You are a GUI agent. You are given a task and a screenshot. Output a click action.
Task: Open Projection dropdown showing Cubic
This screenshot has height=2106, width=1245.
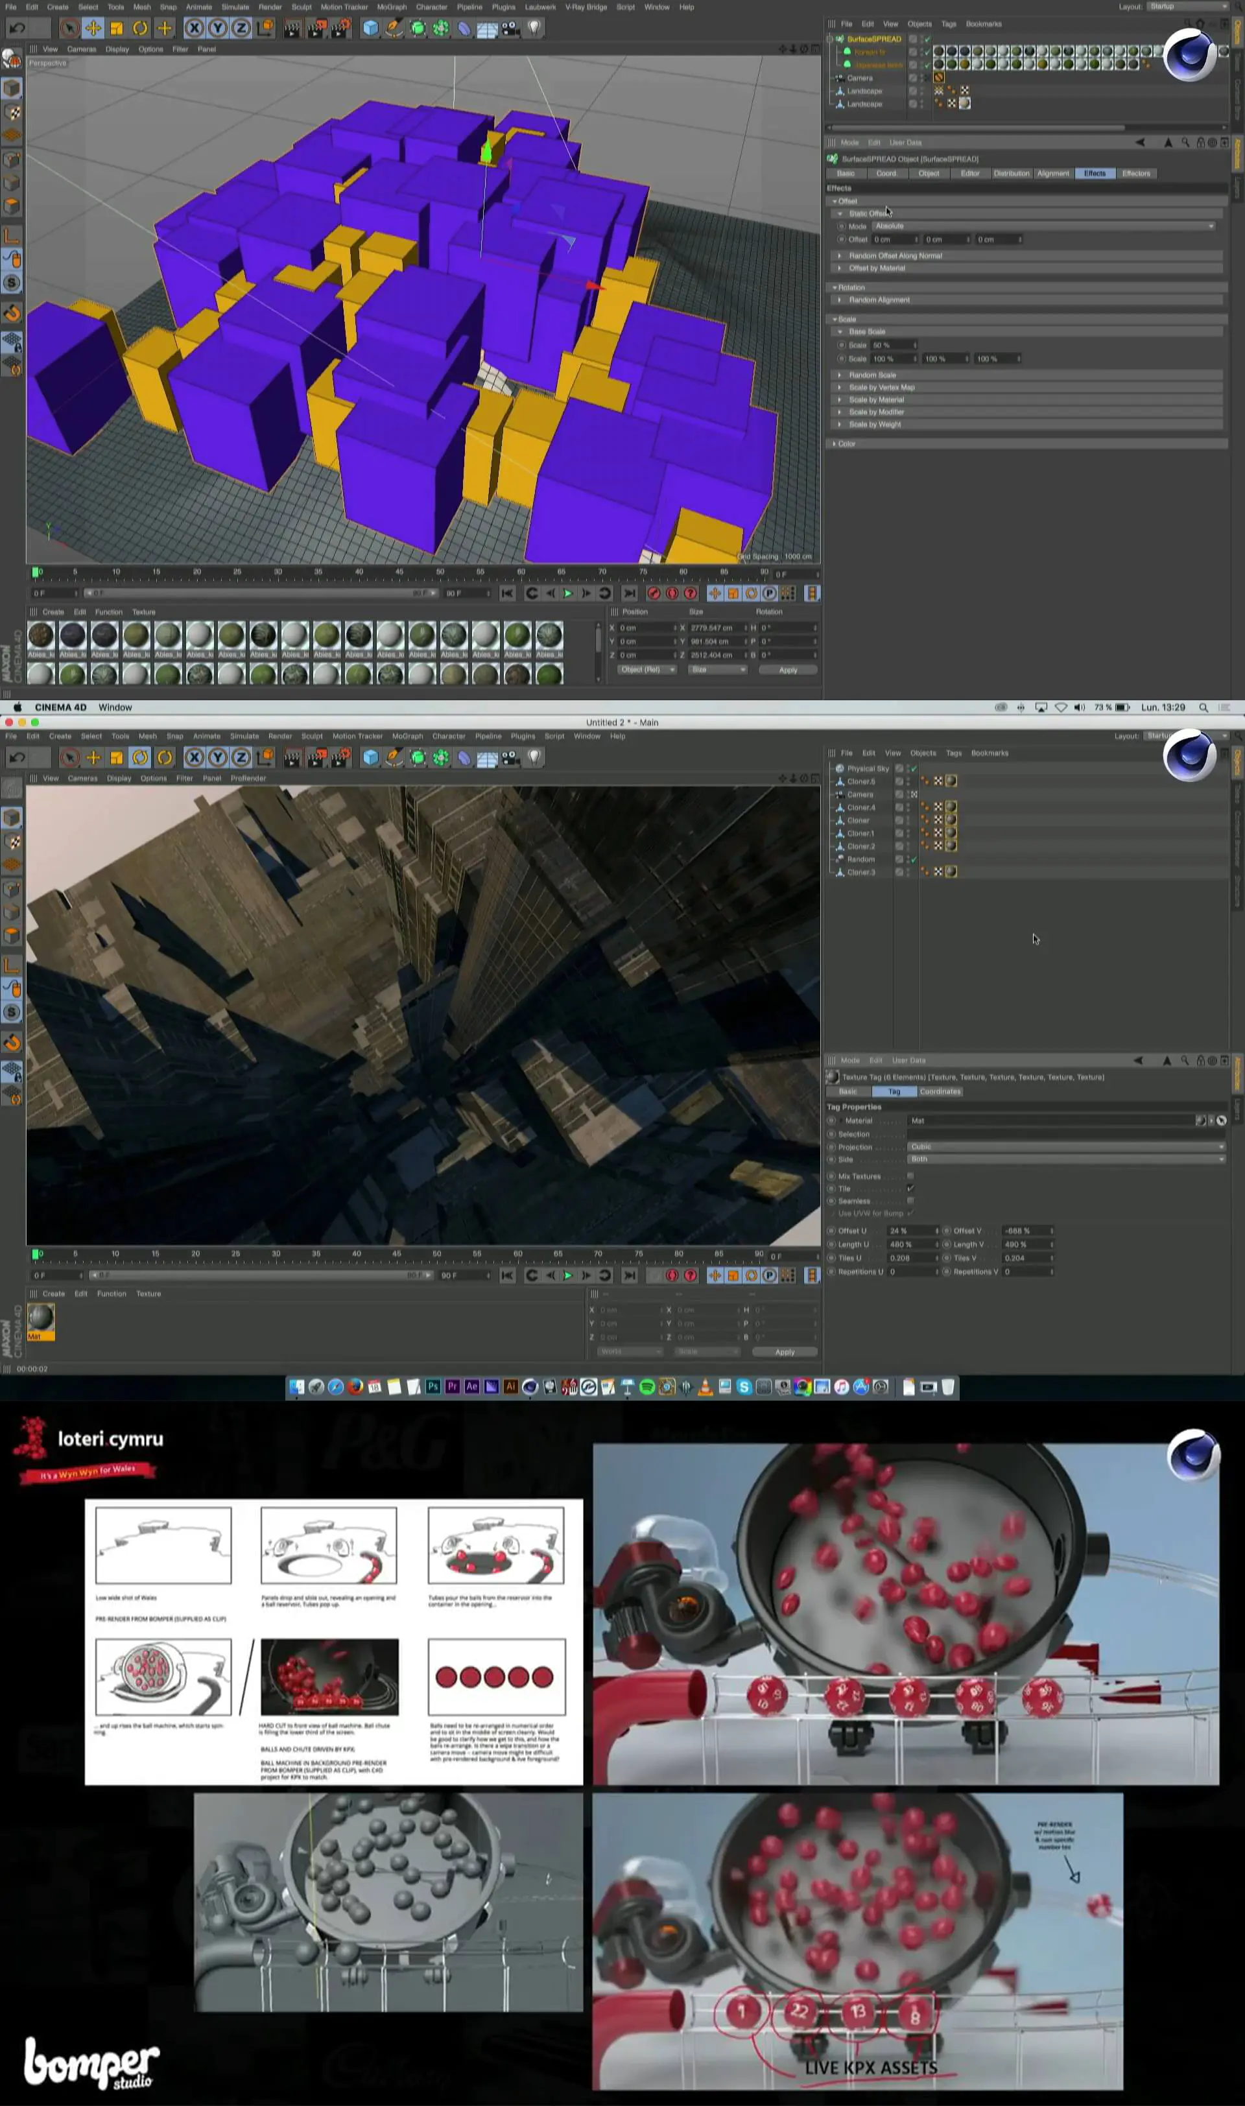1066,1146
